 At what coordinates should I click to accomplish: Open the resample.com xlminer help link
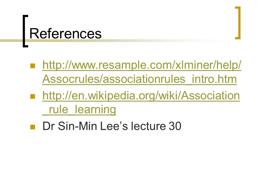(x=142, y=65)
